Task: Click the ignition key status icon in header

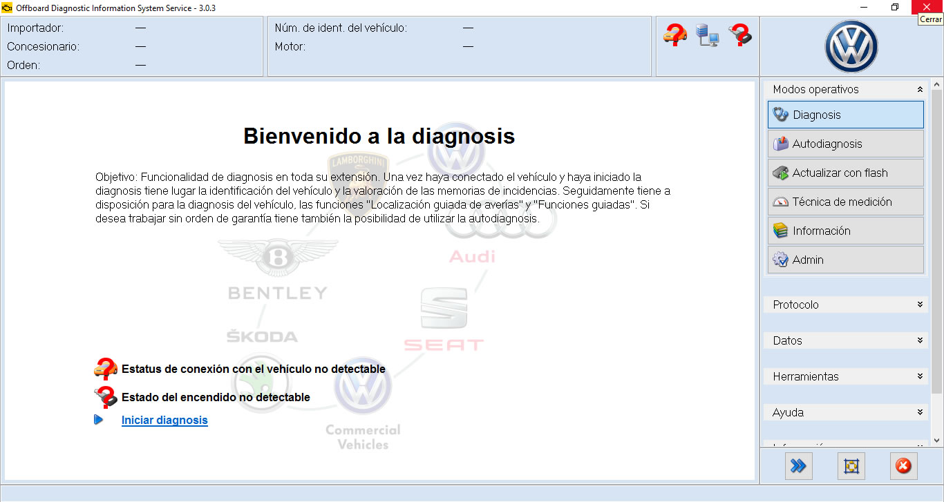Action: [x=739, y=35]
